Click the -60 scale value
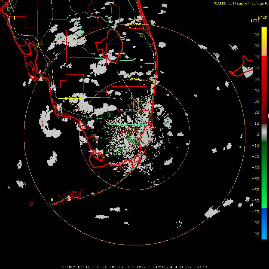Image resolution: width=269 pixels, height=269 pixels. pos(256,201)
